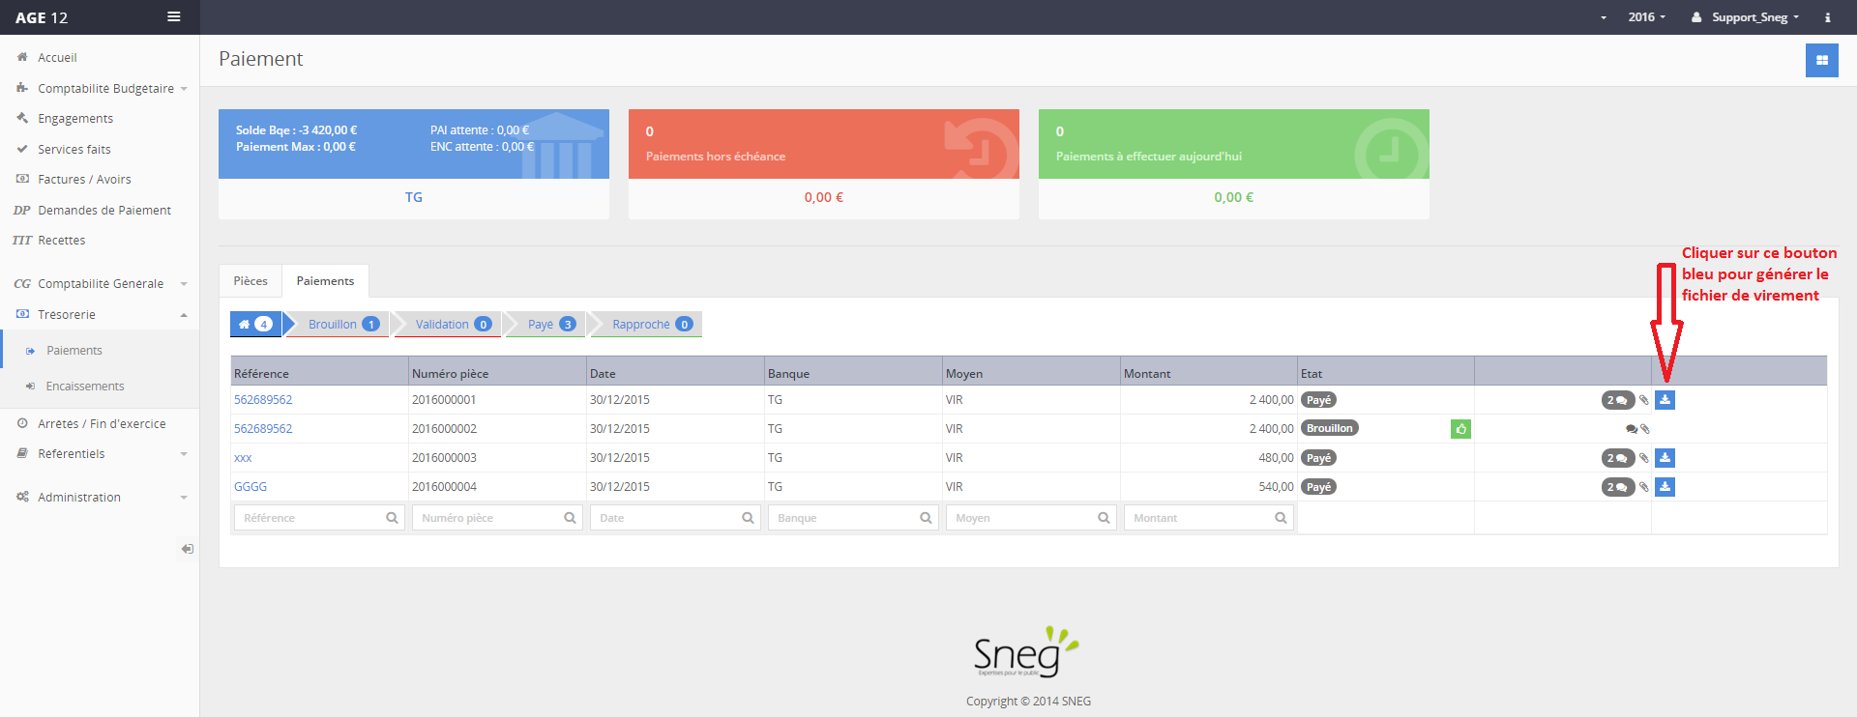
Task: Open the 2016 year dropdown
Action: tap(1646, 17)
